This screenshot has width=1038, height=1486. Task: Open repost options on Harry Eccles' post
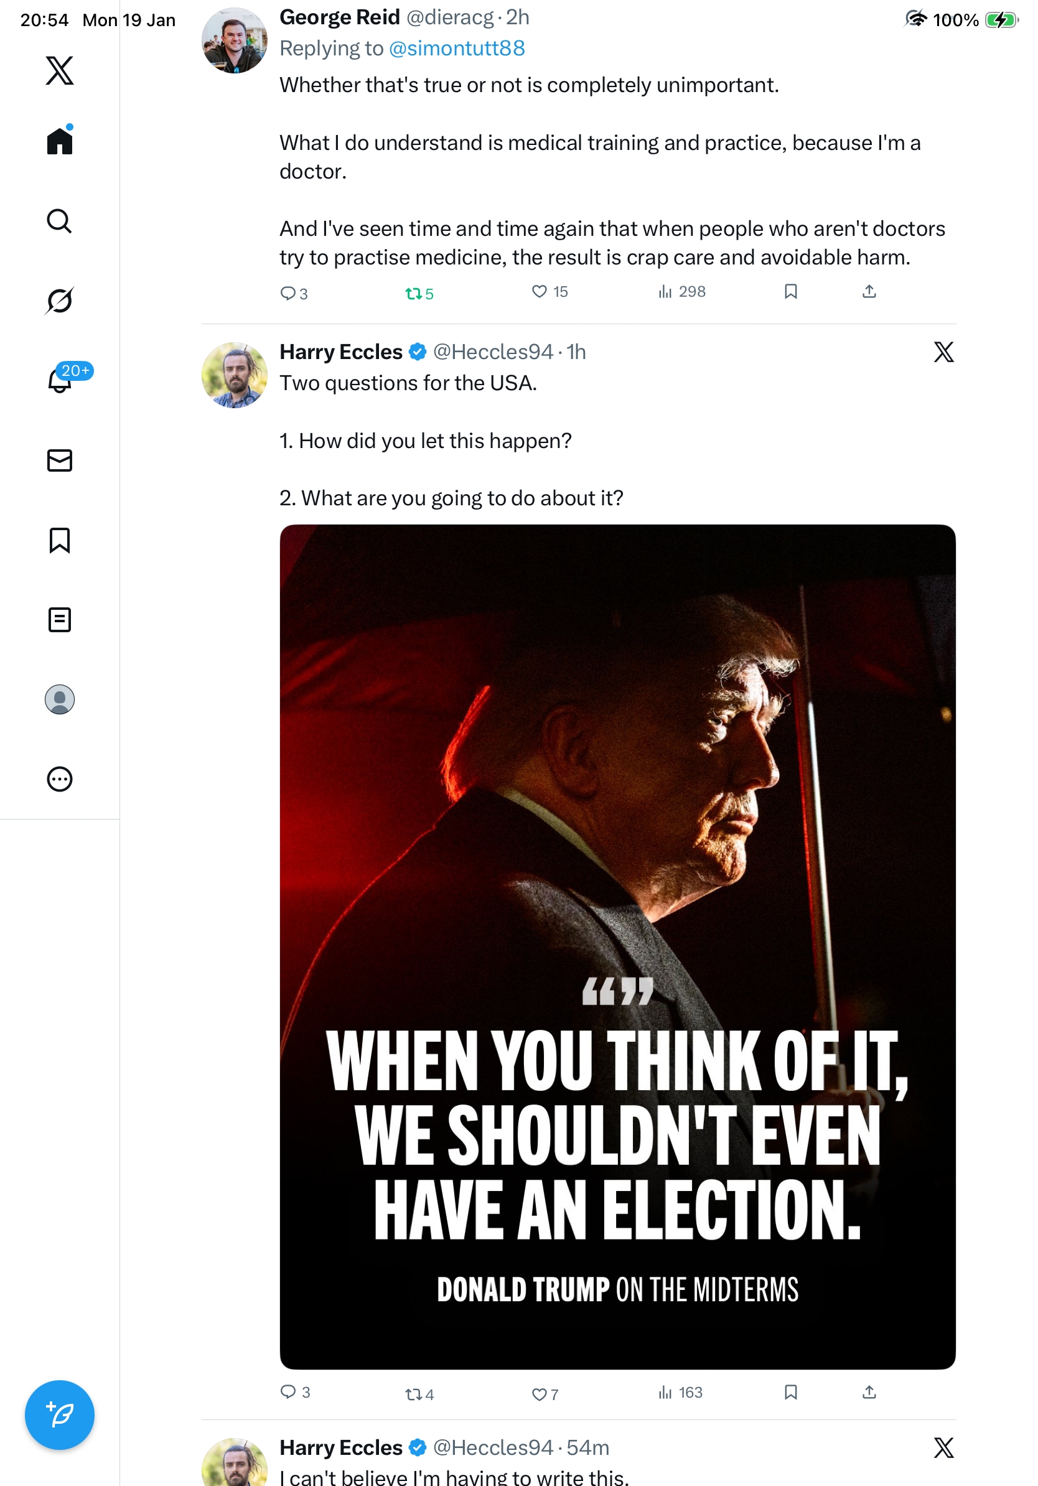pos(413,1394)
